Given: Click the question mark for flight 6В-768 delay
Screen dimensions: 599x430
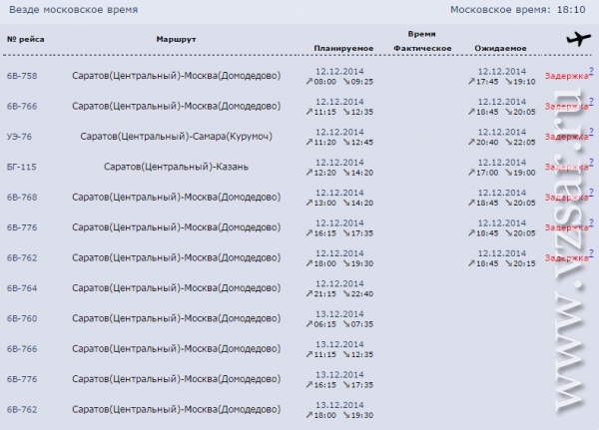Looking at the screenshot, I should coord(591,192).
